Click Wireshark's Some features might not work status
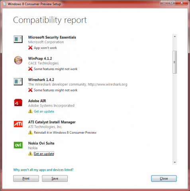This screenshot has height=191, width=190. [56, 90]
